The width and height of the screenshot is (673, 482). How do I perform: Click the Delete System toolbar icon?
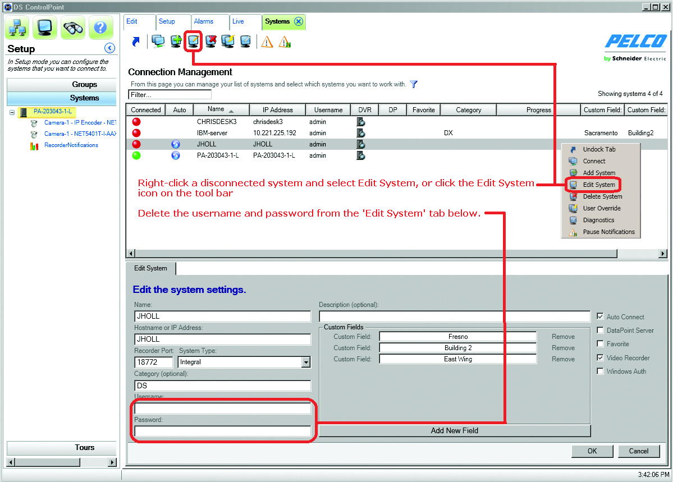[210, 41]
